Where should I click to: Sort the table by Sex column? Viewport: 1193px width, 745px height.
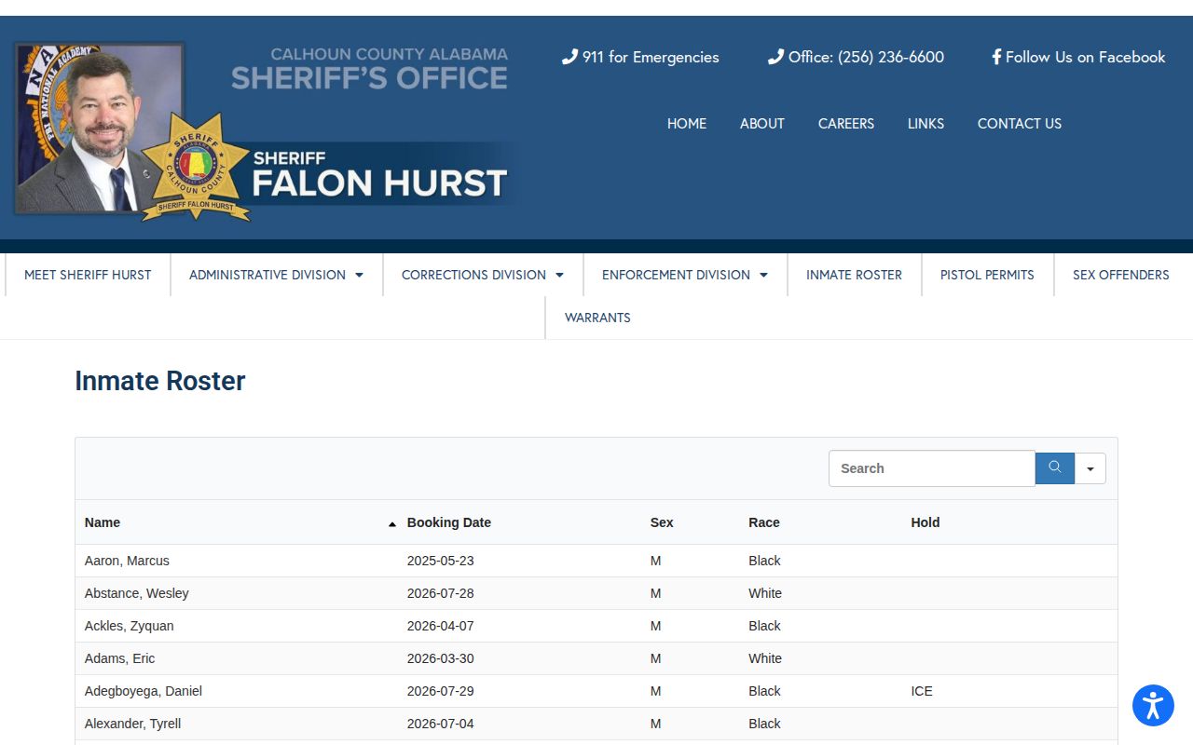click(662, 522)
